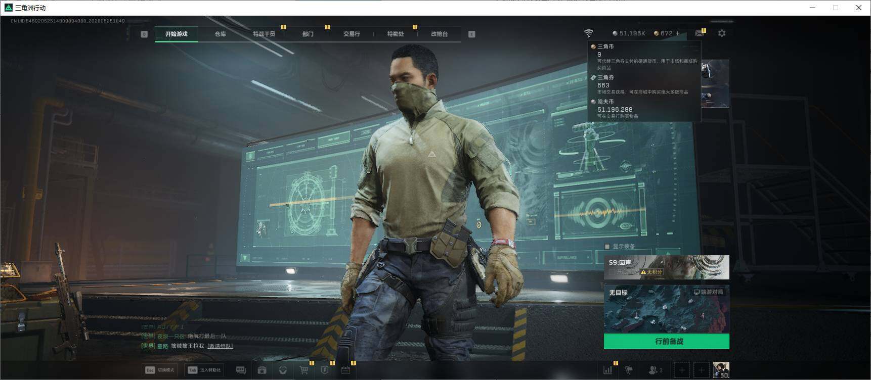Click the 端游对局 label on map card
This screenshot has width=871, height=380.
[708, 292]
